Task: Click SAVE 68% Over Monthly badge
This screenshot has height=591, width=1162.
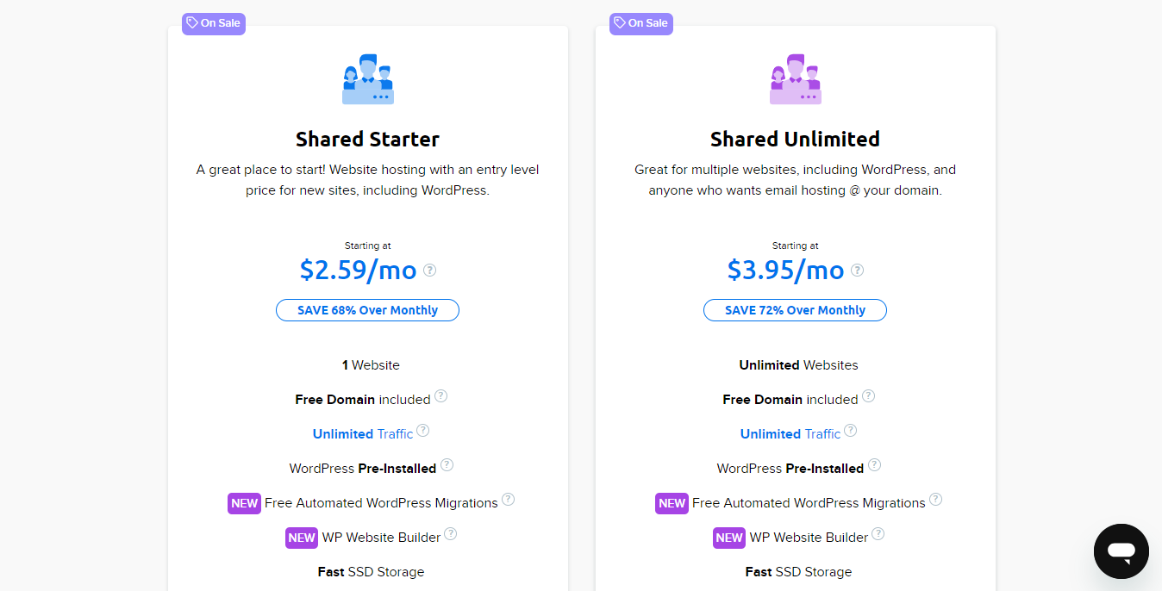Action: 367,310
